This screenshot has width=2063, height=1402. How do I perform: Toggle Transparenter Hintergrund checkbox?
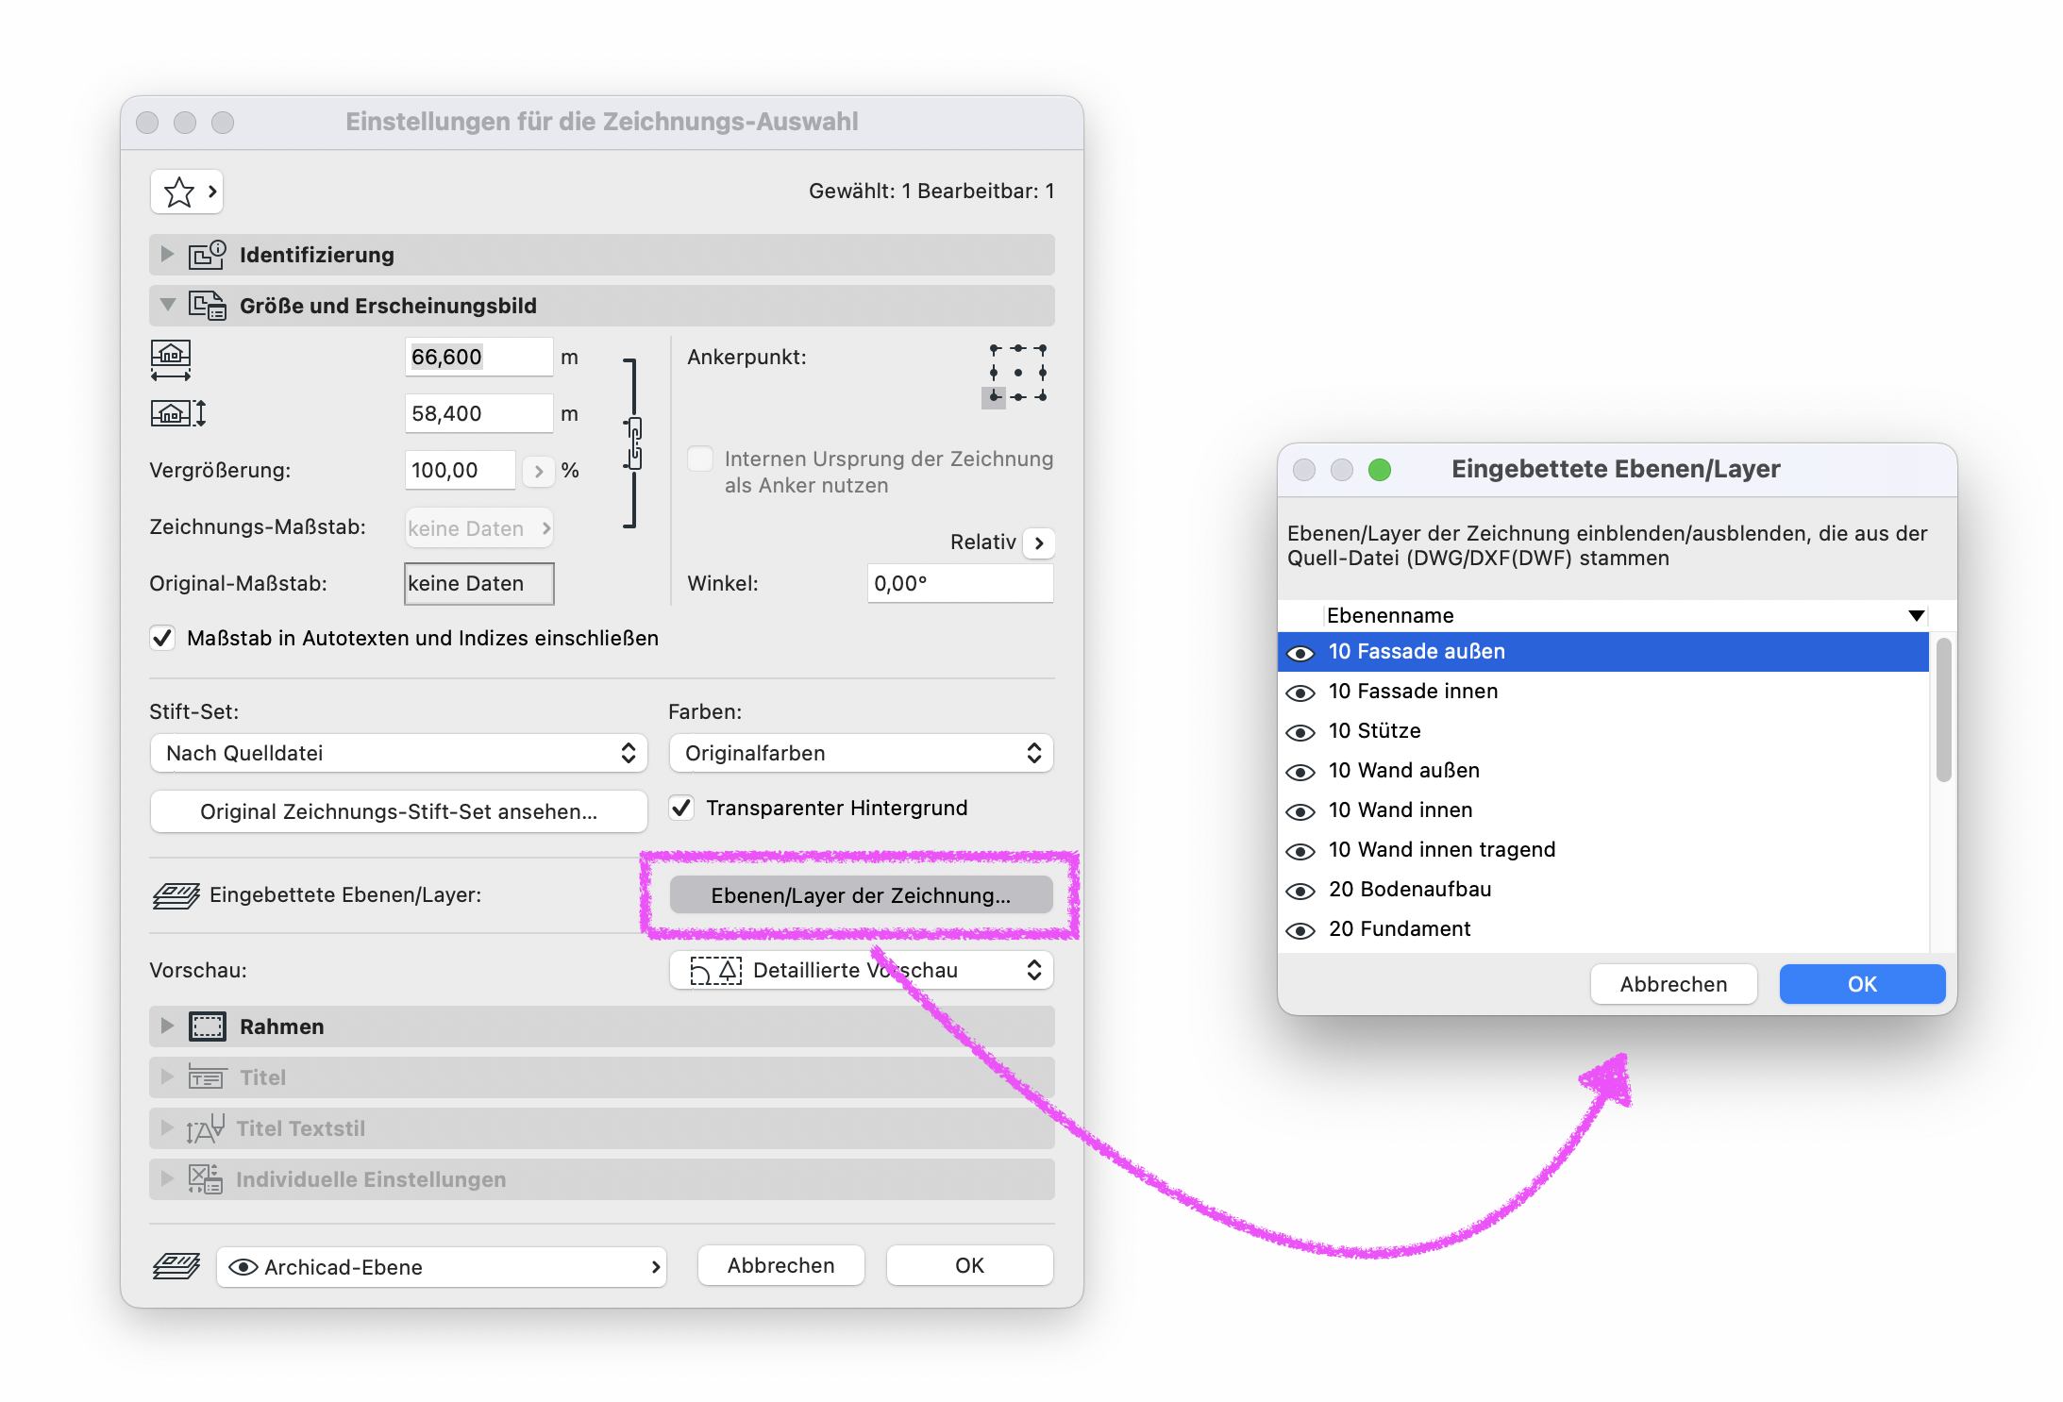[x=681, y=808]
